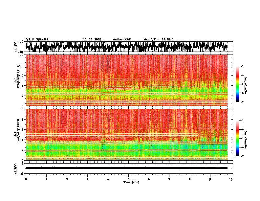
Task: Click the '-3' label atop ch.1 color bar
Action: point(242,66)
